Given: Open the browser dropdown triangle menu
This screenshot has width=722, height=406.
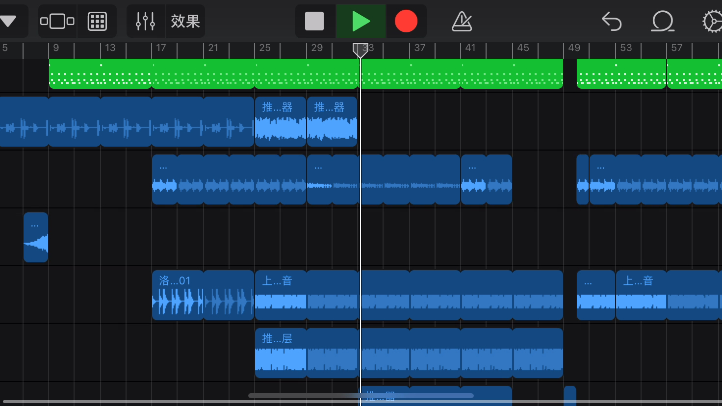Looking at the screenshot, I should [x=8, y=21].
